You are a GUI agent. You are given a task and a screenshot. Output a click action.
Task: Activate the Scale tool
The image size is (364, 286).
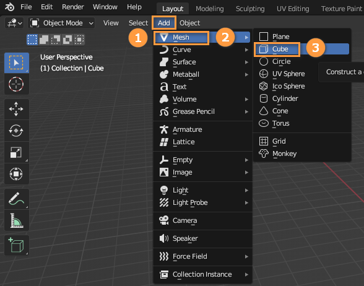[17, 152]
